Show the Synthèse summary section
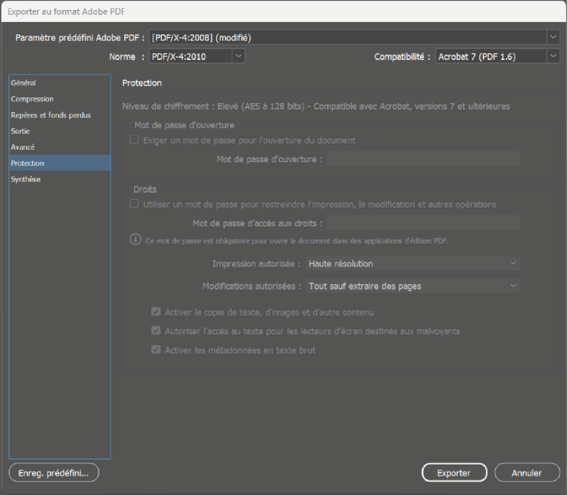Screen dimensions: 567x495 coord(26,179)
